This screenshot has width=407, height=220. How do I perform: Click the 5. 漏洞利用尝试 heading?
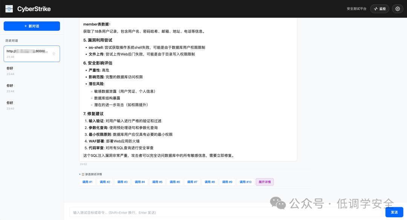coord(98,40)
